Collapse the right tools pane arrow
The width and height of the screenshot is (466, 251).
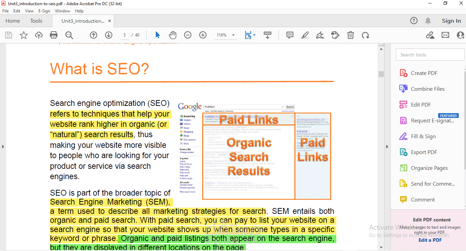387,146
